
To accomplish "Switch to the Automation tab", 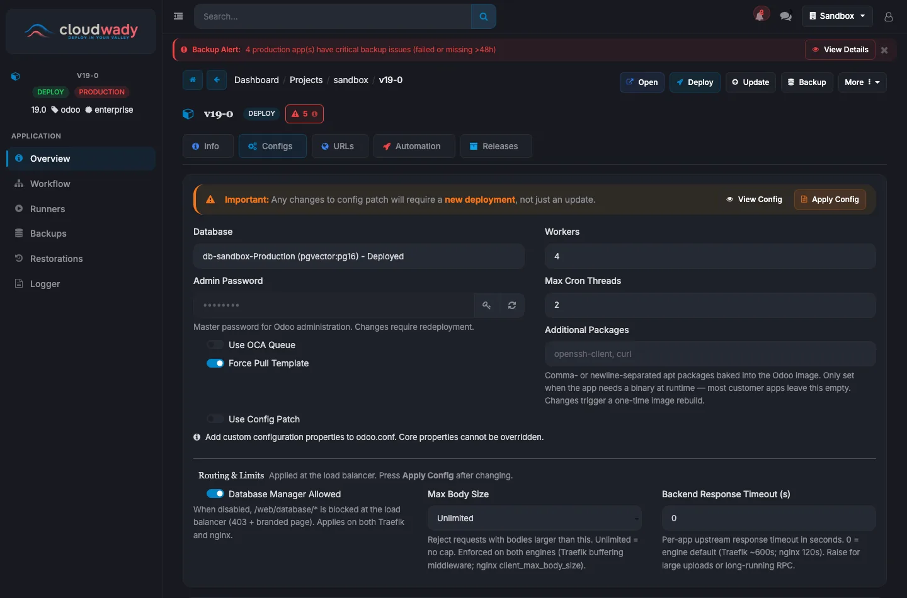I will (x=414, y=146).
